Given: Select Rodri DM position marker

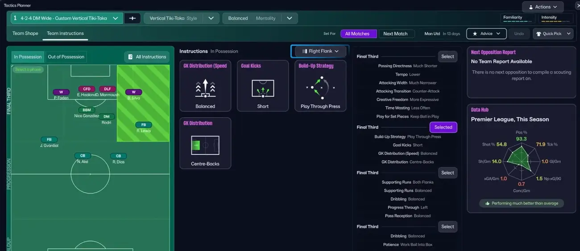Looking at the screenshot, I should pyautogui.click(x=107, y=117).
